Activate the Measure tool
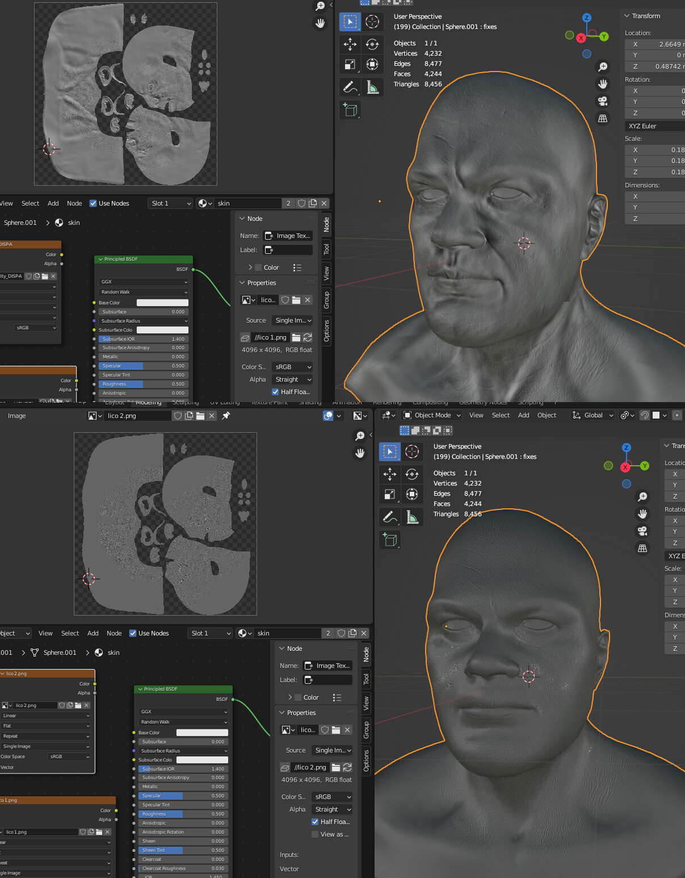Image resolution: width=685 pixels, height=878 pixels. pyautogui.click(x=373, y=86)
